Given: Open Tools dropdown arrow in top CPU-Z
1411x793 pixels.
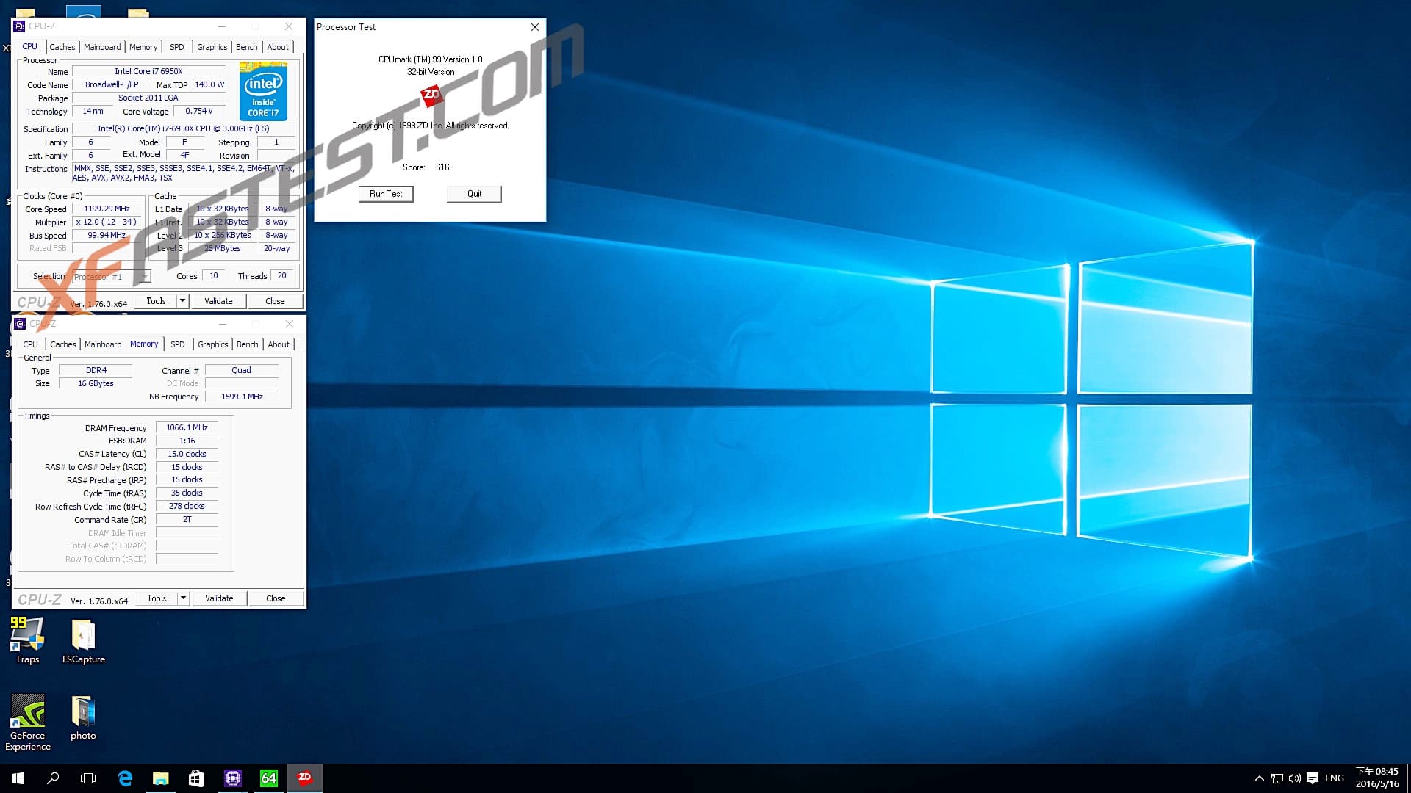Looking at the screenshot, I should click(182, 301).
